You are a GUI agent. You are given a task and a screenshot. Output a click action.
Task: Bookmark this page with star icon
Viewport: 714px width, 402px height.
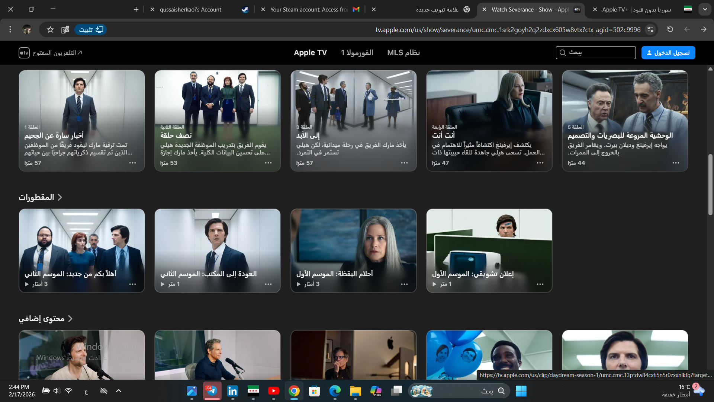pyautogui.click(x=51, y=30)
